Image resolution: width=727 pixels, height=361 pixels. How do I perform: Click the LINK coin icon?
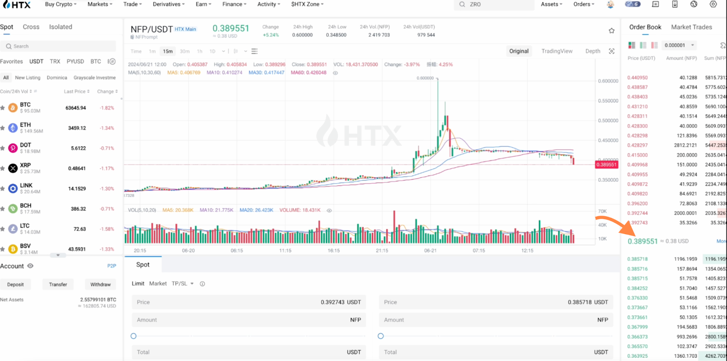(x=13, y=188)
